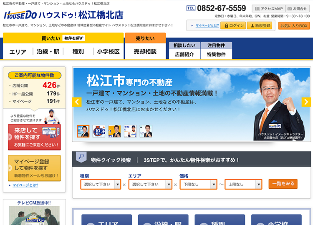Open the お気に入りBOX button

294,26
